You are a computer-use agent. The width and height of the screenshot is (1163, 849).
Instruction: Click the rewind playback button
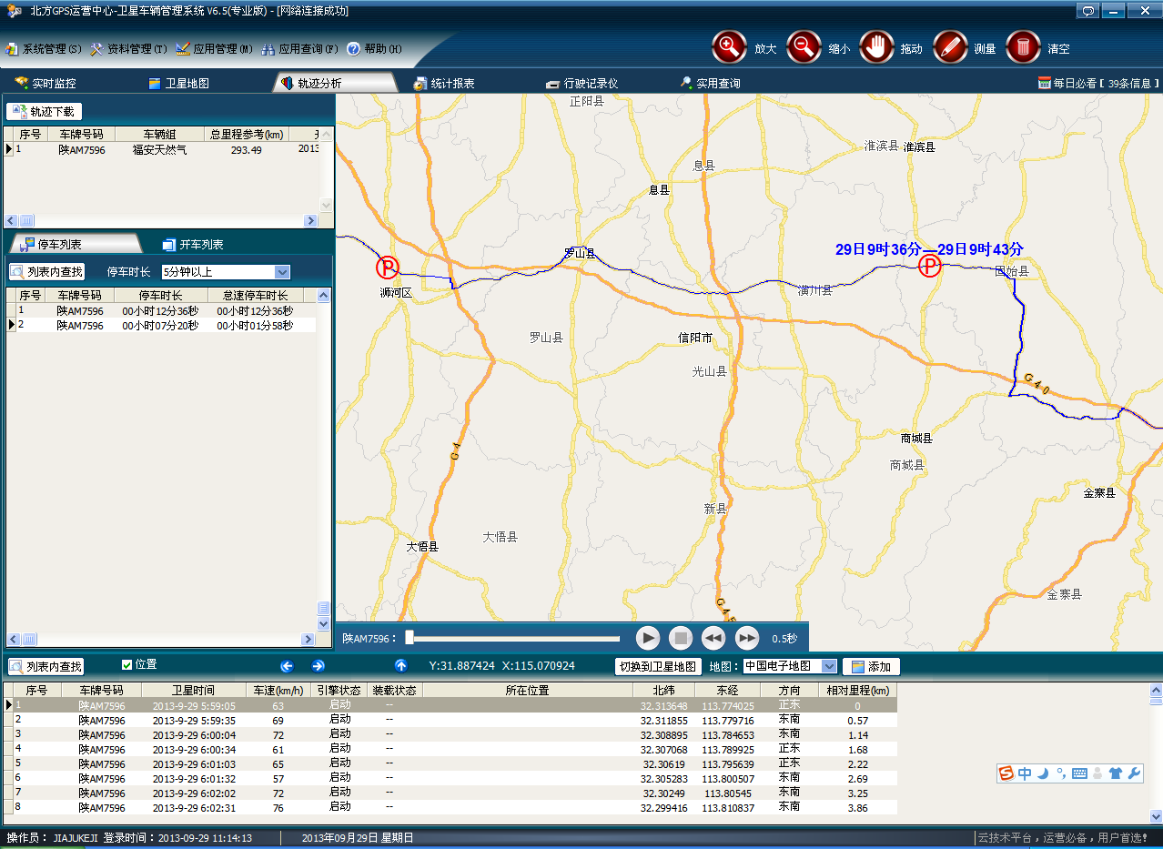713,638
